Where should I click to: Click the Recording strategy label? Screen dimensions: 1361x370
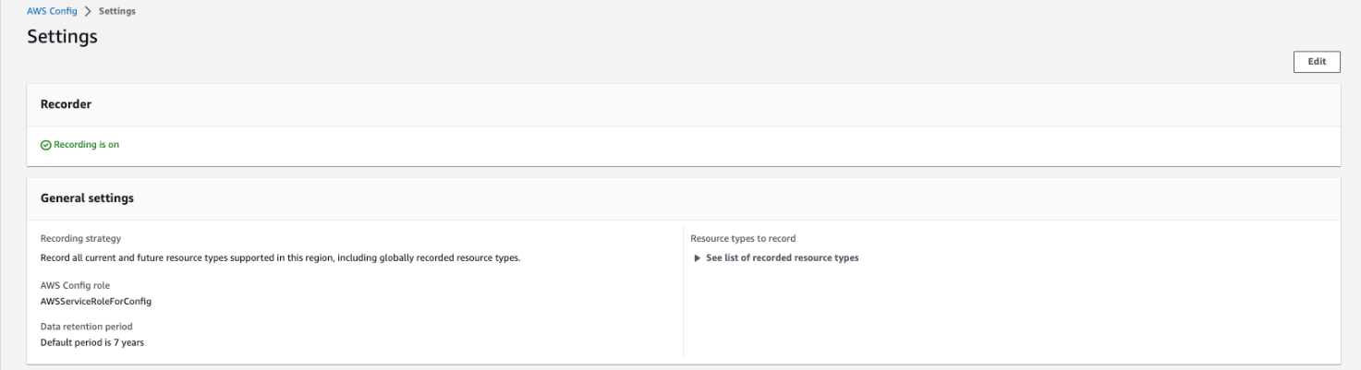pyautogui.click(x=80, y=239)
